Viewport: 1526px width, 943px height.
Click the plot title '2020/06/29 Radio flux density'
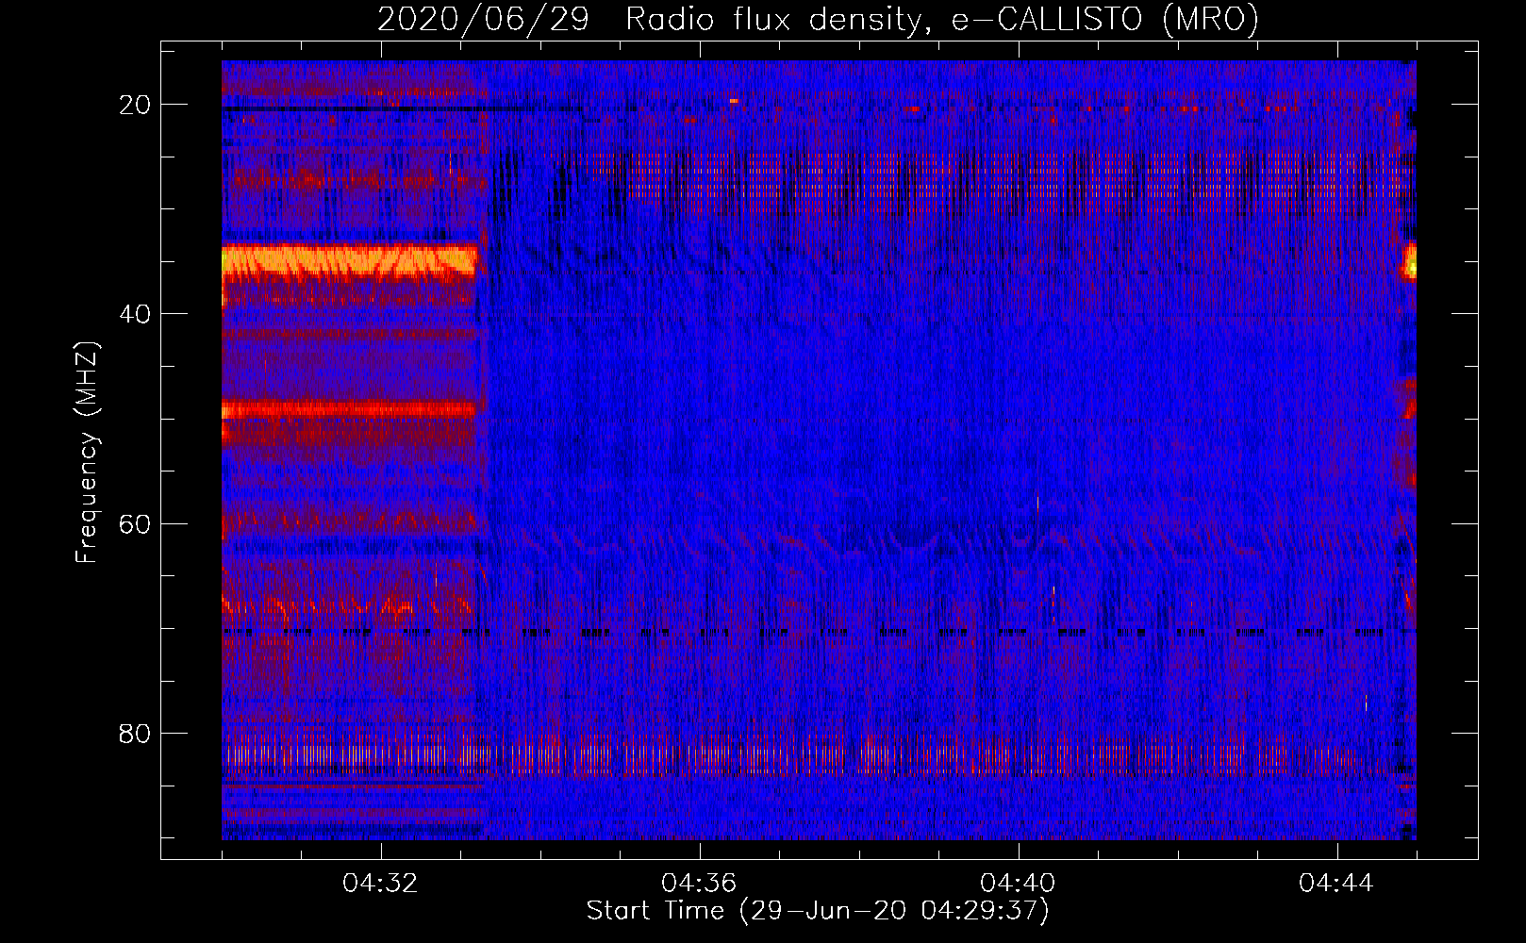point(818,19)
